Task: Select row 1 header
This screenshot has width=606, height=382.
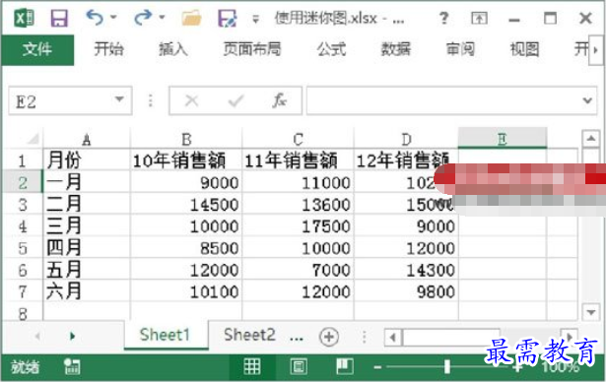Action: [x=23, y=160]
